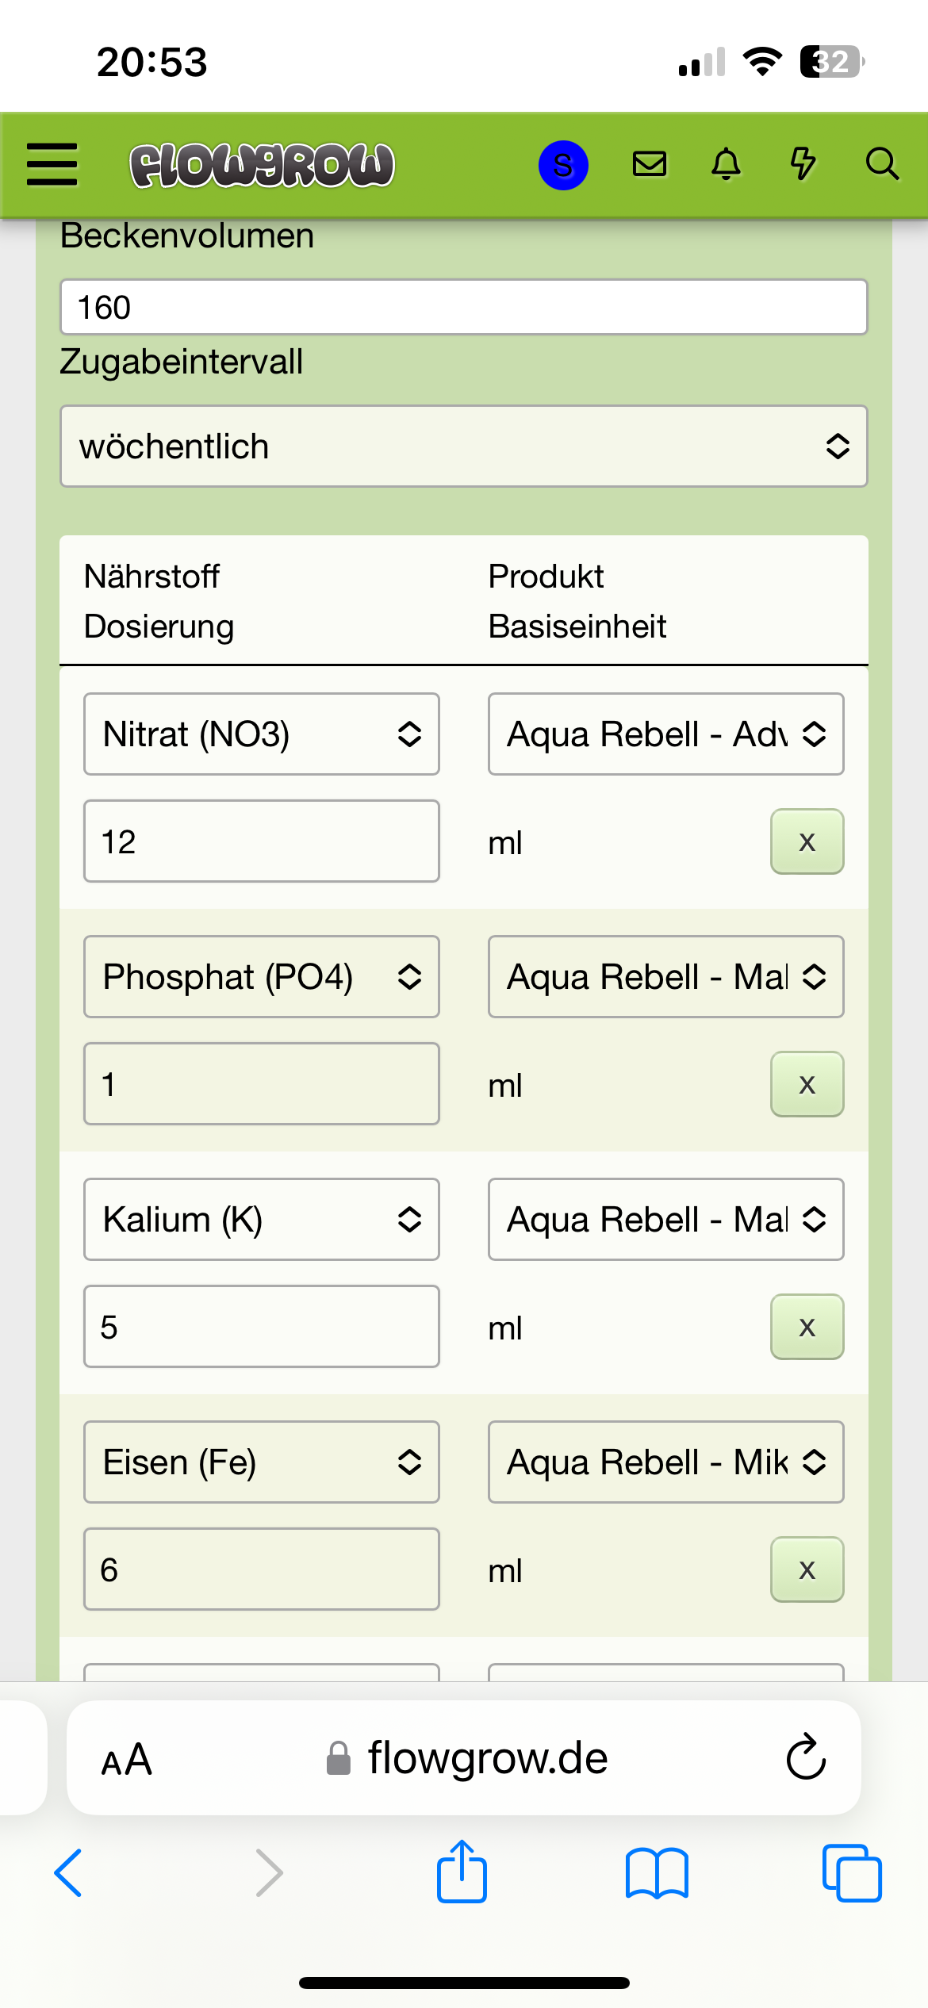The width and height of the screenshot is (928, 2008).
Task: Tap the AA reader text size button
Action: point(127,1761)
